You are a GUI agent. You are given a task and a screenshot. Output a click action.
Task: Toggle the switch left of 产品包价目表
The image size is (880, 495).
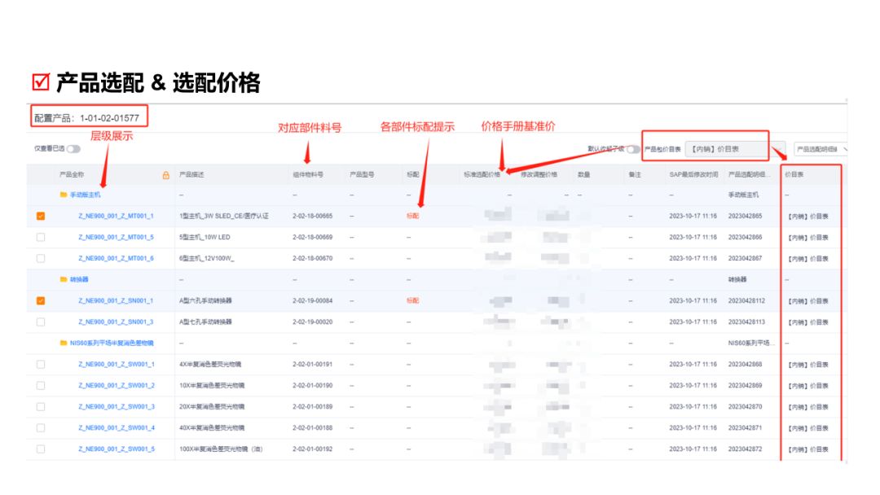coord(633,149)
